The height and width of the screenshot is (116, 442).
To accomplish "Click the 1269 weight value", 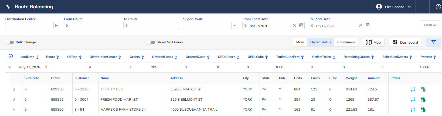I will 350,99.
